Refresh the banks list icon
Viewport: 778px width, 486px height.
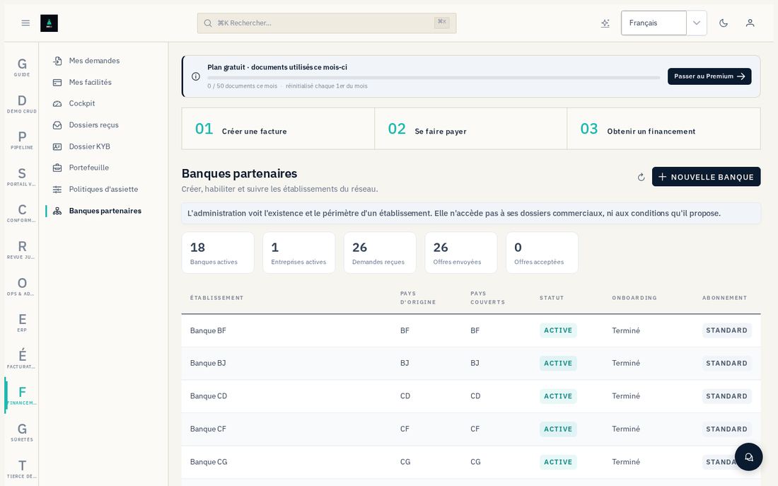[641, 178]
